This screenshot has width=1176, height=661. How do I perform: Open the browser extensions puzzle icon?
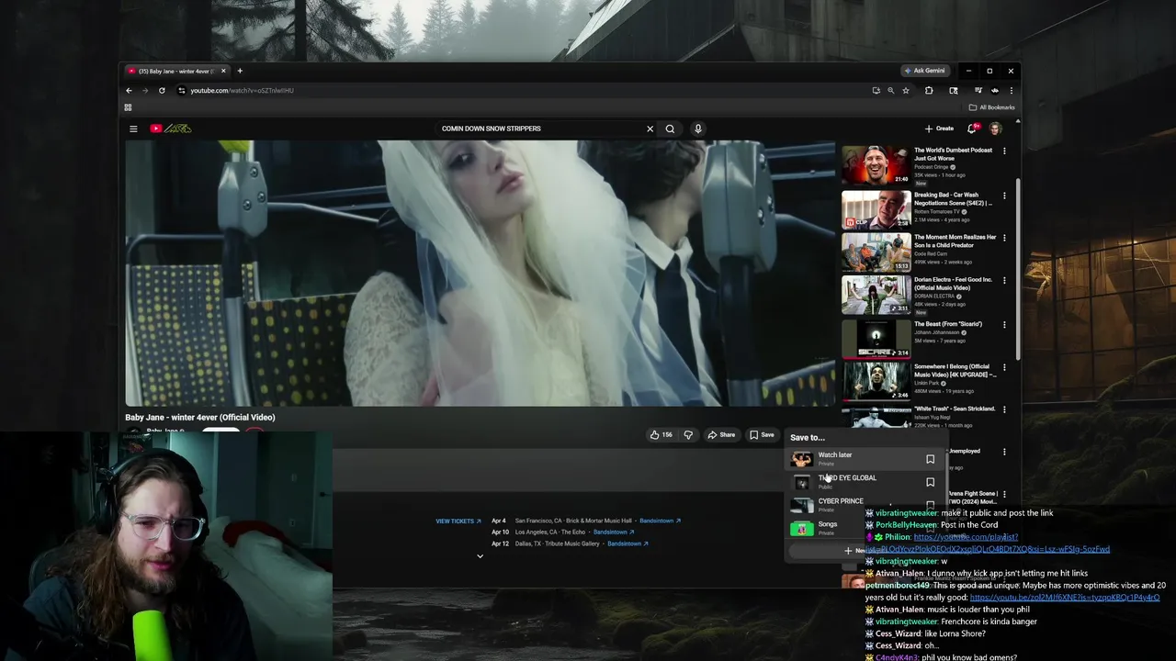point(929,90)
